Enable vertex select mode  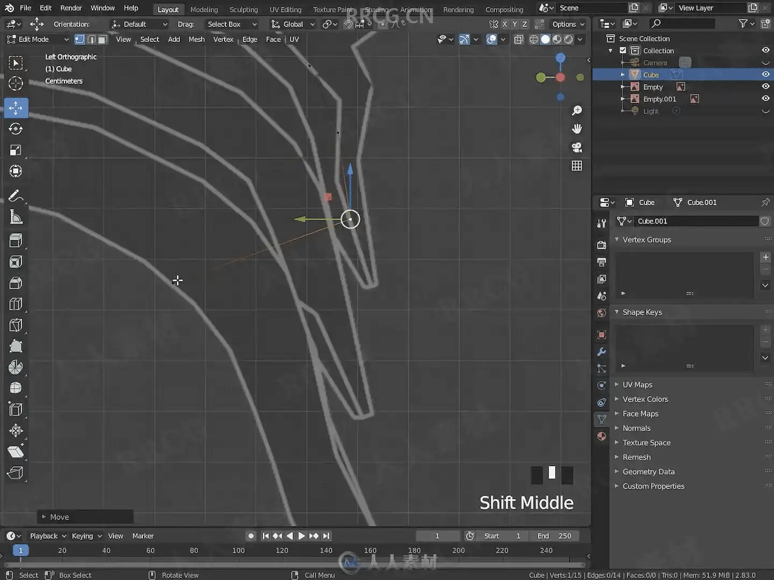[80, 39]
